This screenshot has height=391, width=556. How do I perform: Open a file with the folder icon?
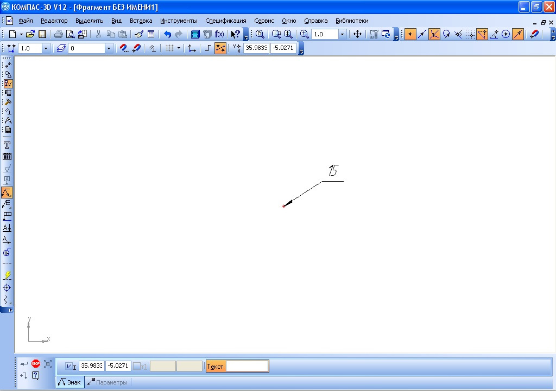(30, 34)
